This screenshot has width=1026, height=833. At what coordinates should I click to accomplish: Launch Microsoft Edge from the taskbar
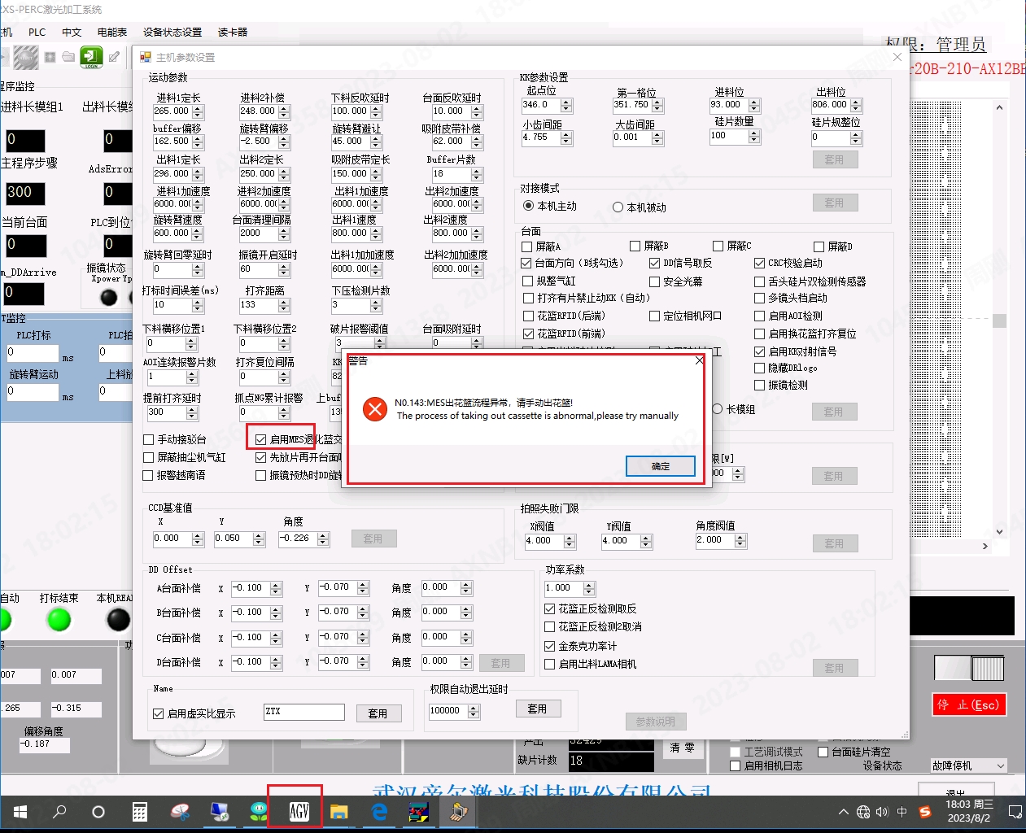tap(379, 812)
